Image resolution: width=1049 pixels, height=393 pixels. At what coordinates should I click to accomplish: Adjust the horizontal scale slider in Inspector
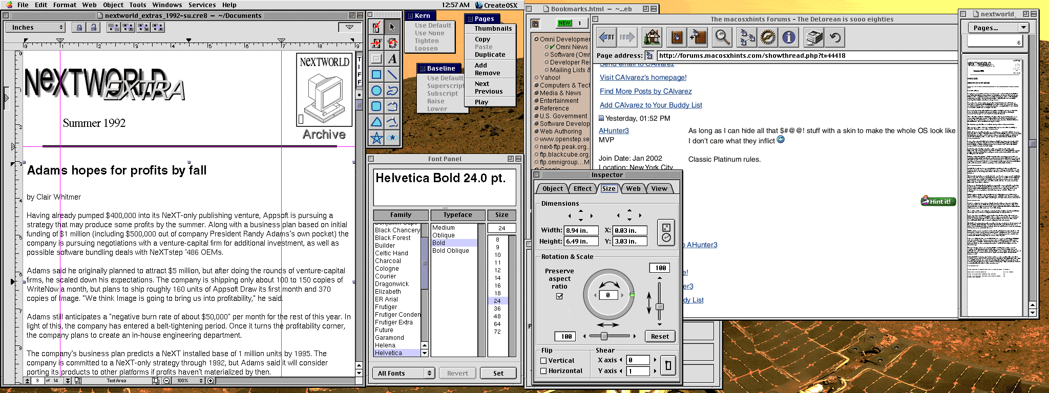click(x=604, y=336)
